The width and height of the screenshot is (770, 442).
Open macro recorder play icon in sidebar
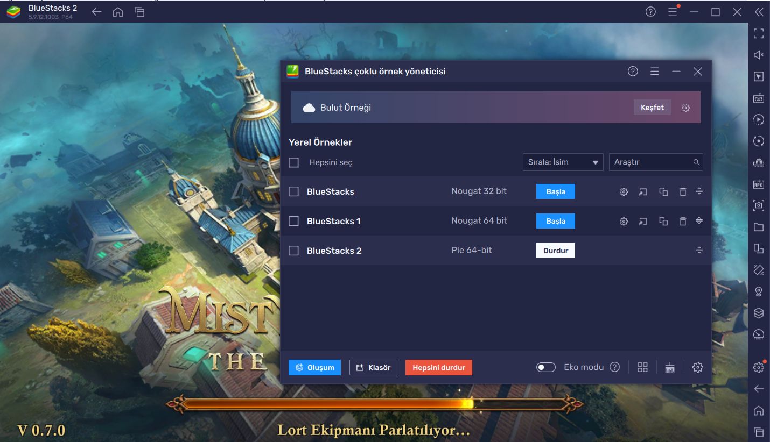tap(759, 119)
